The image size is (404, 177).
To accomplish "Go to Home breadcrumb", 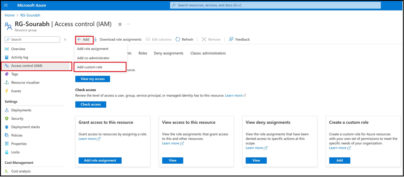I will tap(10, 15).
